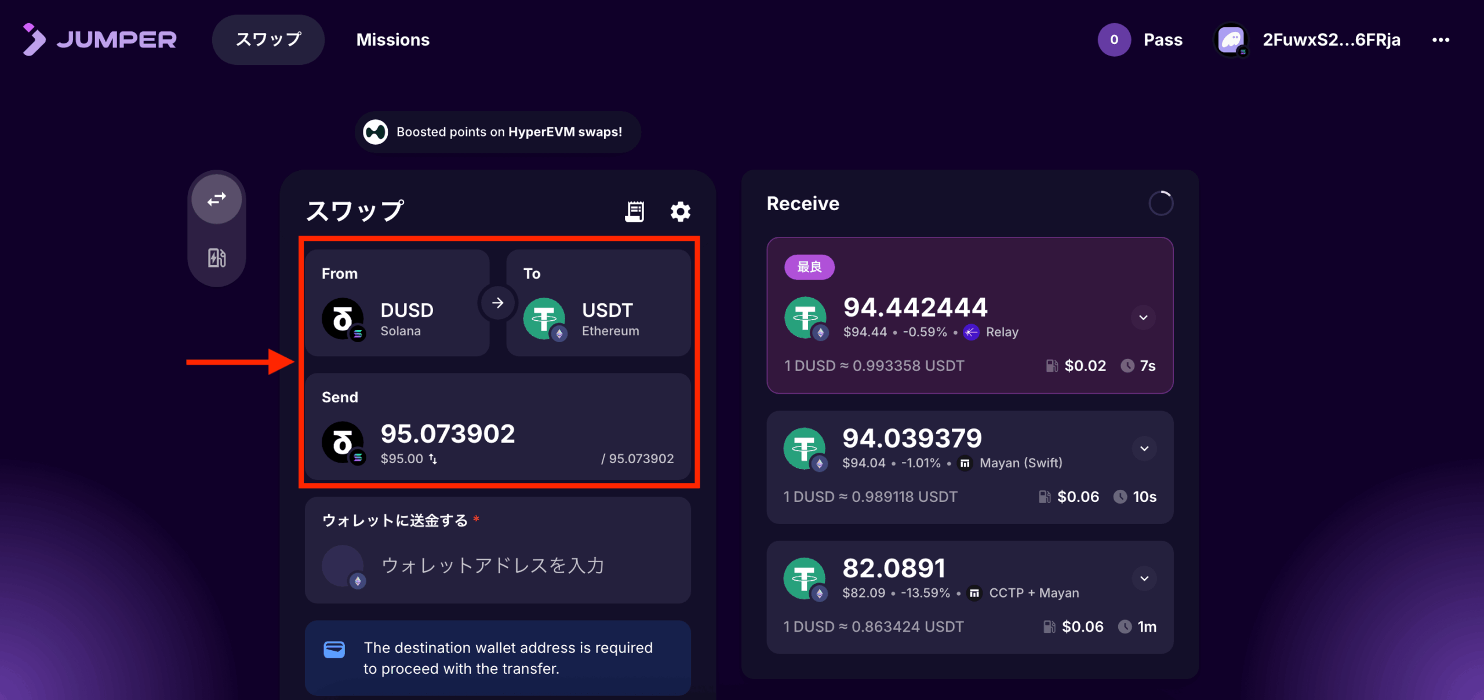1484x700 pixels.
Task: Reverse tokens with the arrow button
Action: click(498, 303)
